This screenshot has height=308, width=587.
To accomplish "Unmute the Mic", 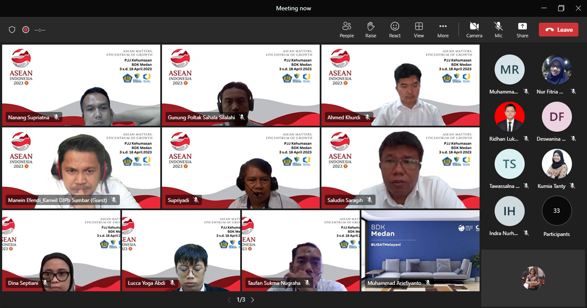I will (x=498, y=30).
